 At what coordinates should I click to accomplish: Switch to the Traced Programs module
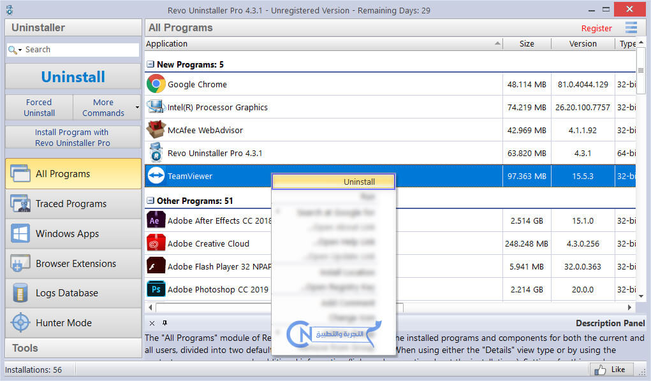coord(73,203)
